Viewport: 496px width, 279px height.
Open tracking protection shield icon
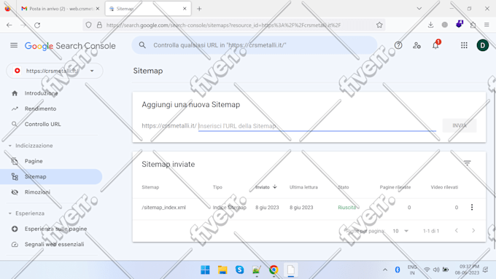tap(88, 25)
